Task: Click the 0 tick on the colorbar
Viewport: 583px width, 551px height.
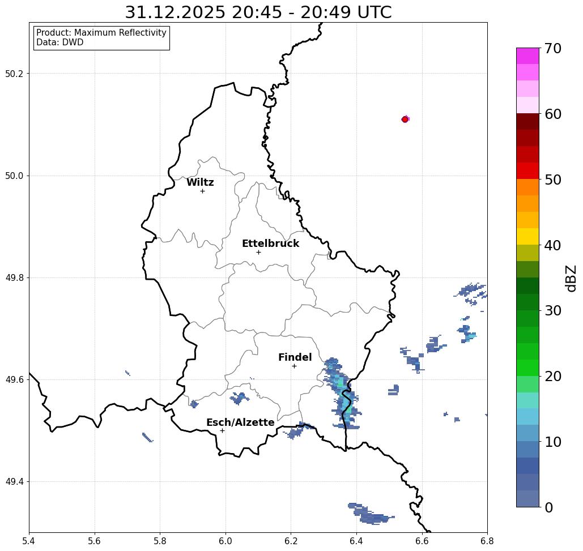Action: tap(549, 507)
